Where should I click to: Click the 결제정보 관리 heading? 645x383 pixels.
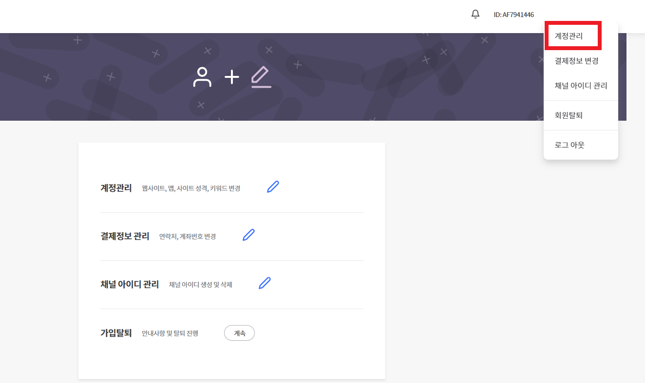(125, 236)
